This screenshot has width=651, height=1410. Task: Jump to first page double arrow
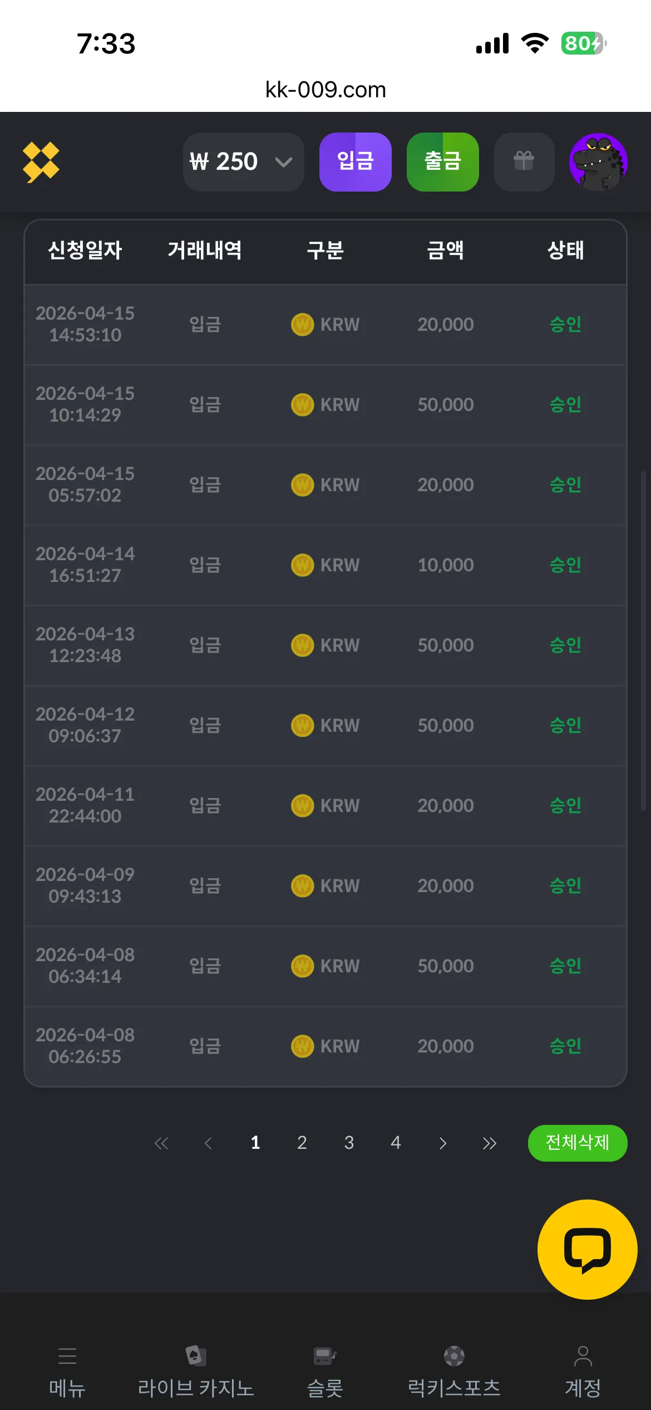coord(161,1143)
